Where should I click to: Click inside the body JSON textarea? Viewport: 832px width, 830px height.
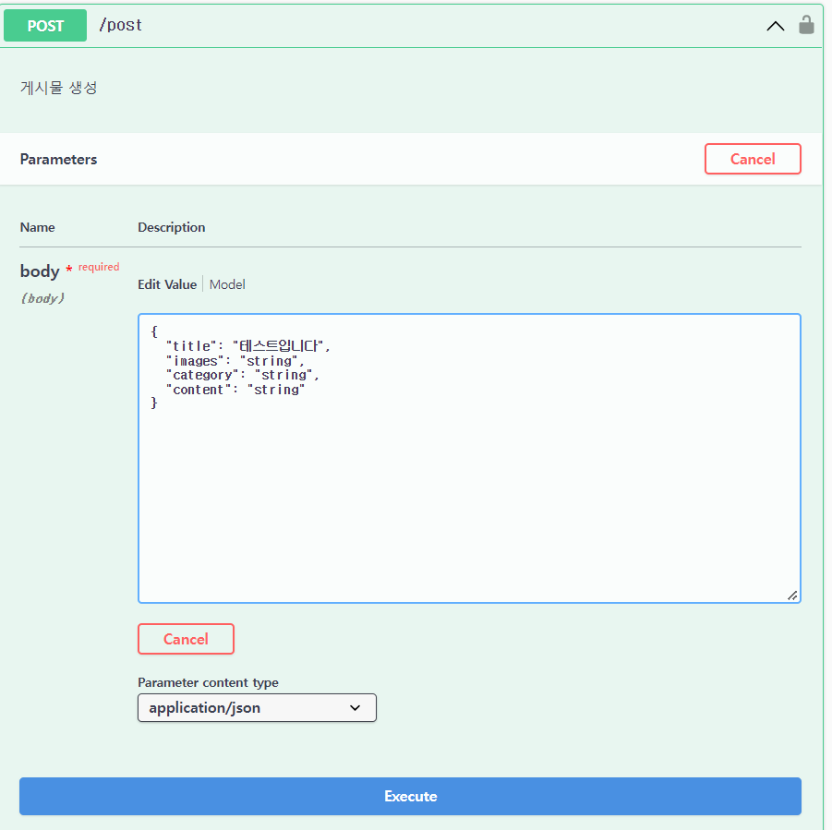pos(469,458)
